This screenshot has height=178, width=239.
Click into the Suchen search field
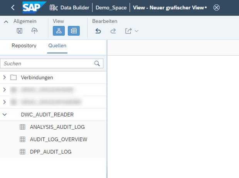point(52,63)
